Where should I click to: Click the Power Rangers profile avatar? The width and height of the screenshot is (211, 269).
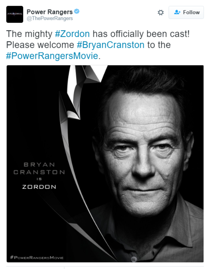[x=15, y=14]
